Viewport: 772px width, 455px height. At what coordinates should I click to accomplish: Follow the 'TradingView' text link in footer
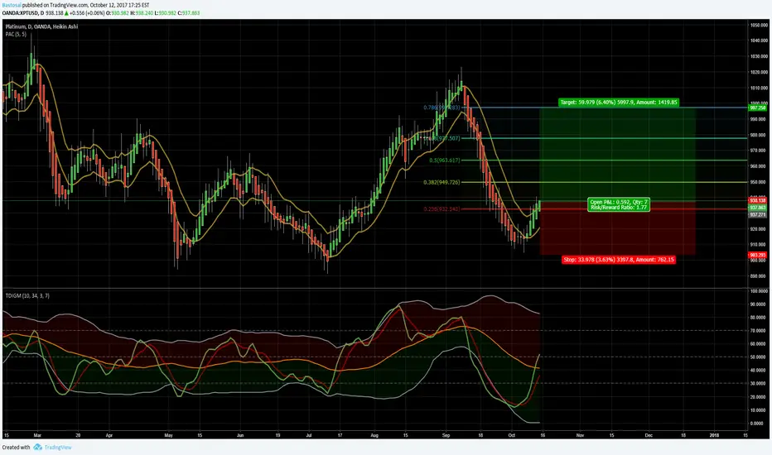coord(58,447)
